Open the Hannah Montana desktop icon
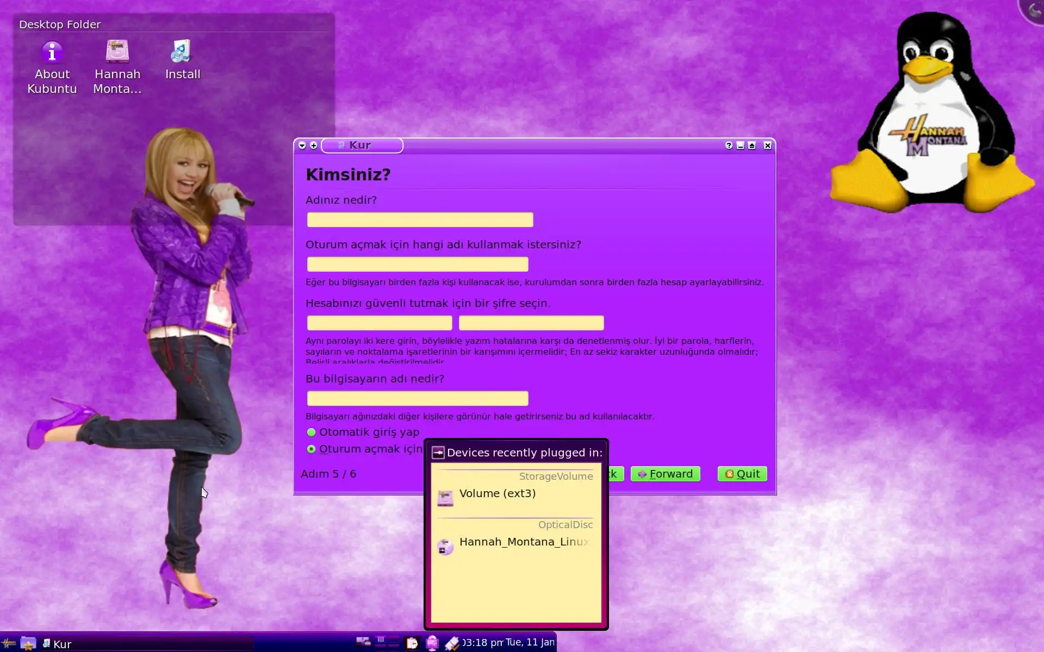1044x652 pixels. coord(117,53)
